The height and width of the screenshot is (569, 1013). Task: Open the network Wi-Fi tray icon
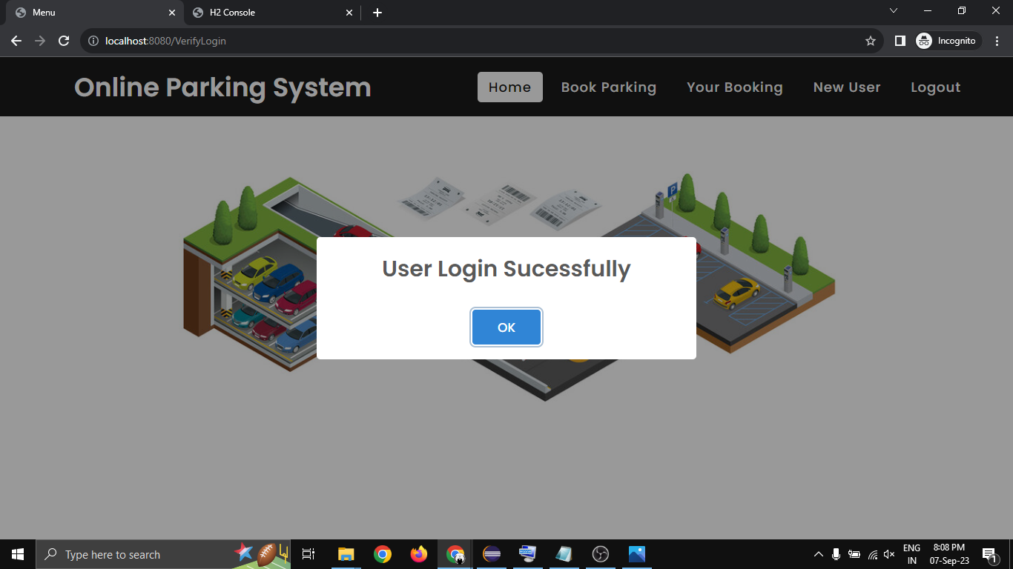tap(873, 554)
